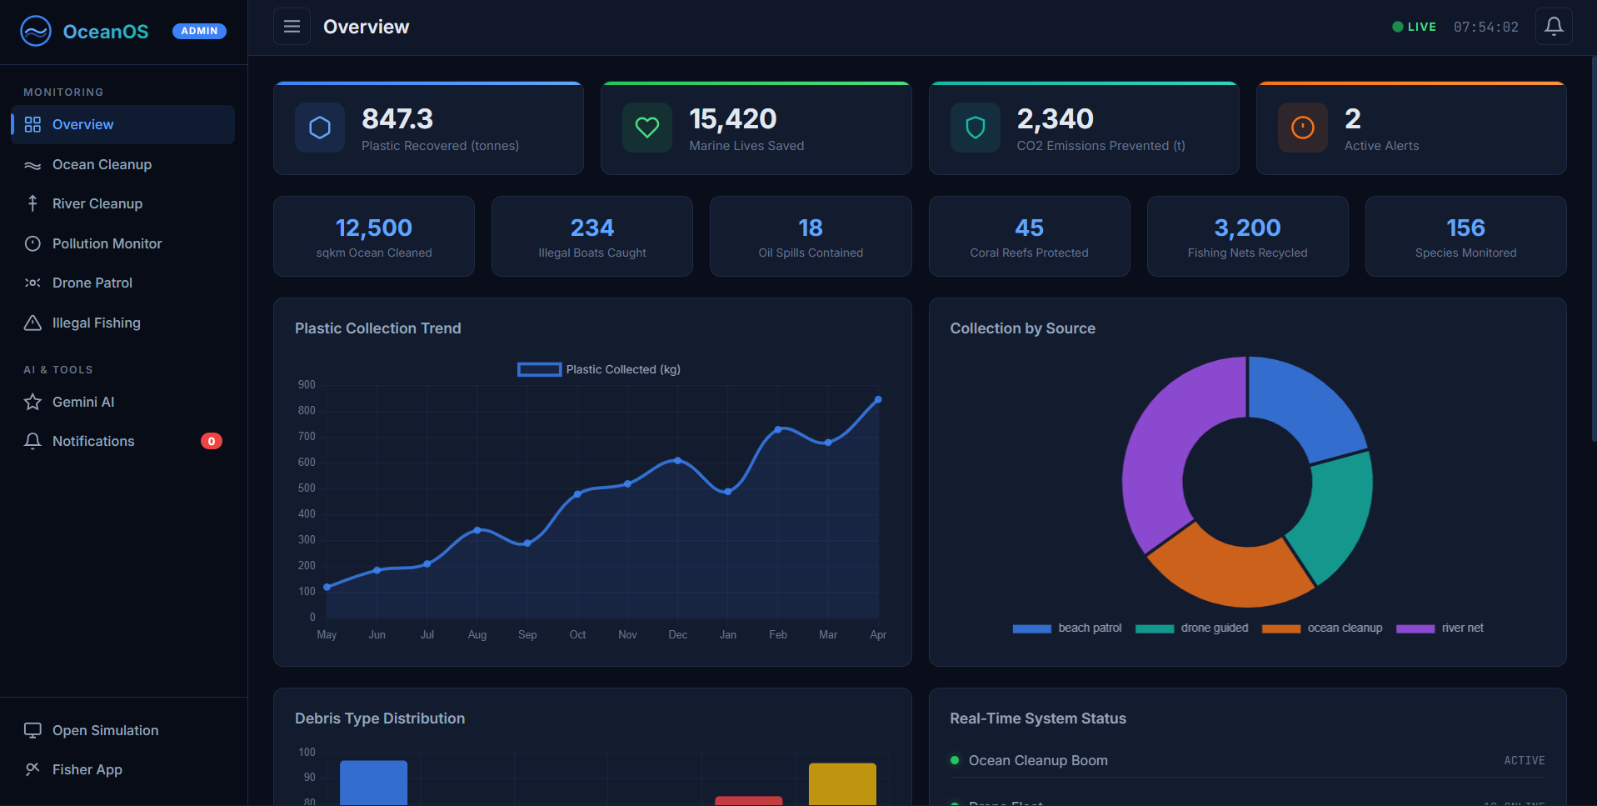Select Drone Patrol in sidebar
The width and height of the screenshot is (1597, 806).
tap(122, 283)
